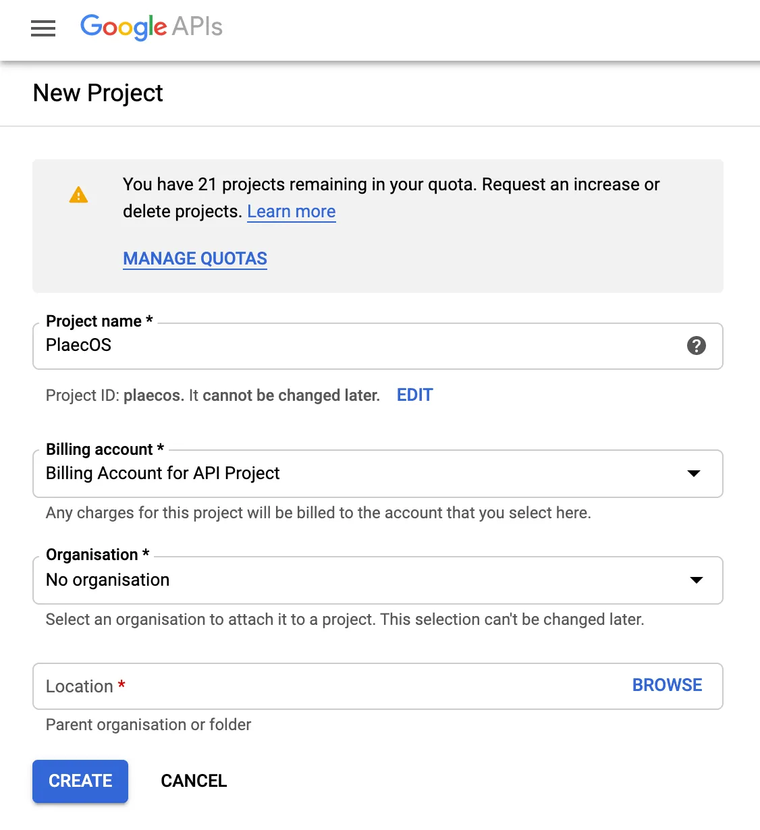The height and width of the screenshot is (830, 760).
Task: Click the Learn more link
Action: pos(291,211)
